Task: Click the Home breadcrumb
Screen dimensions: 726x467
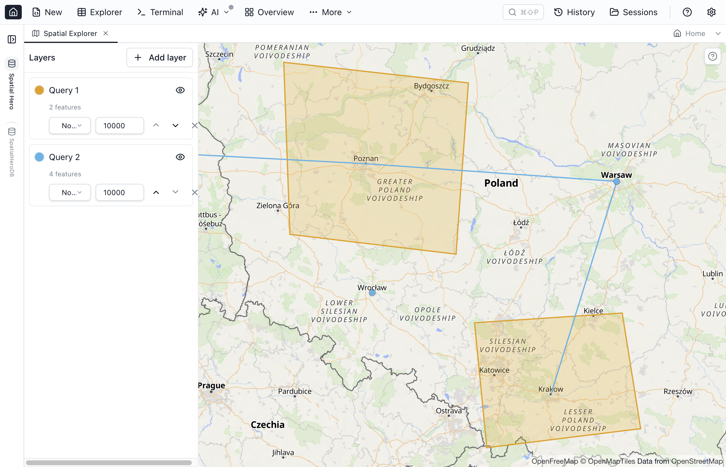Action: tap(689, 33)
